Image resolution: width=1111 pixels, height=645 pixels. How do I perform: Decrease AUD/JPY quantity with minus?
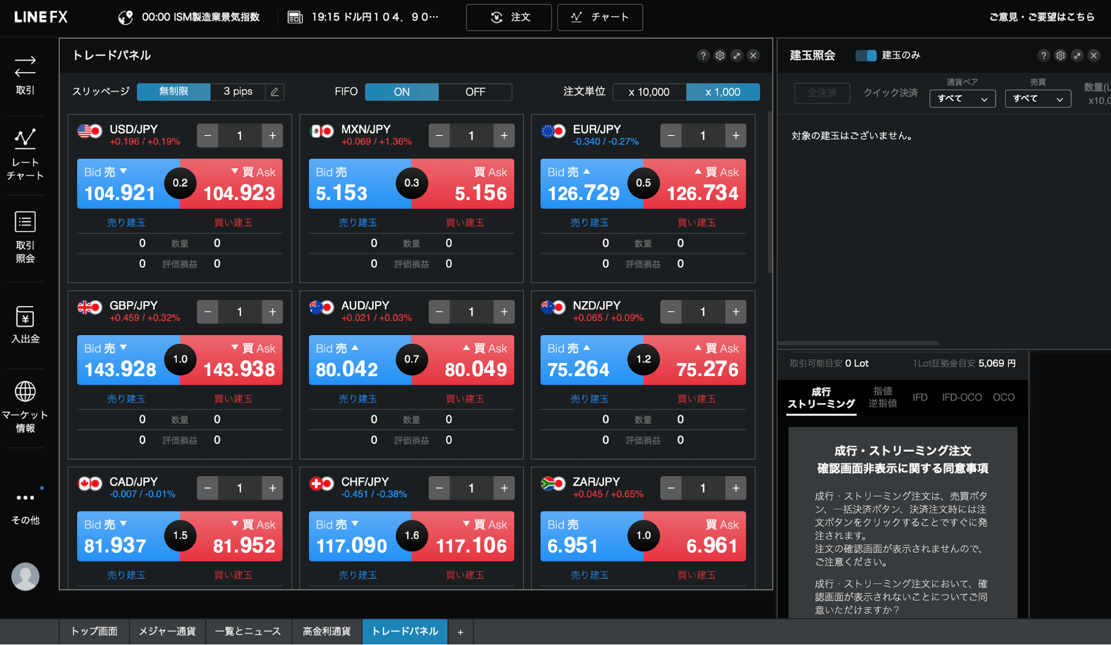click(439, 312)
